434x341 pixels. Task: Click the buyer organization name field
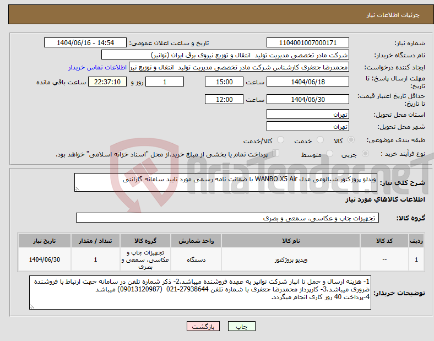point(225,55)
